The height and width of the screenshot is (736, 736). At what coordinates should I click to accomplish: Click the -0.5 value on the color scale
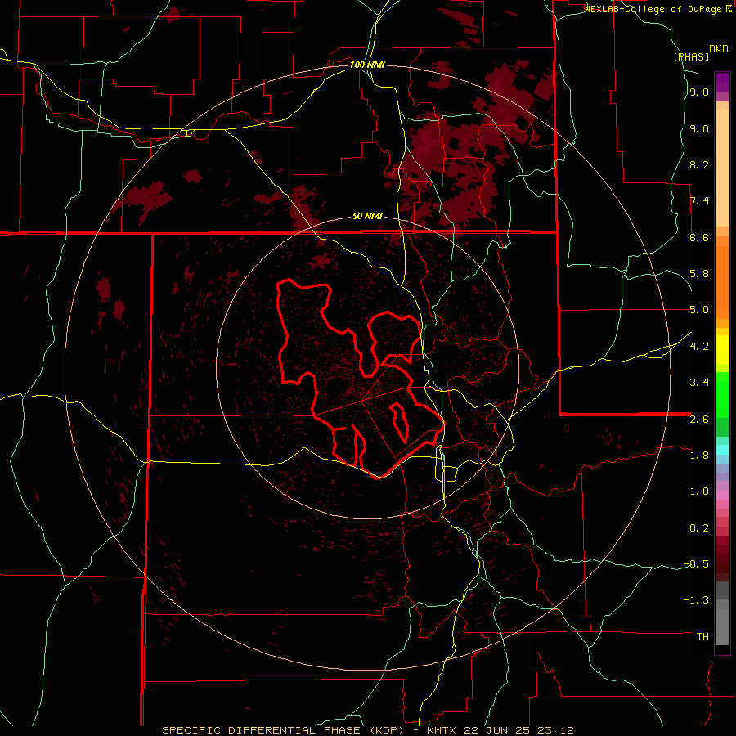pyautogui.click(x=696, y=564)
